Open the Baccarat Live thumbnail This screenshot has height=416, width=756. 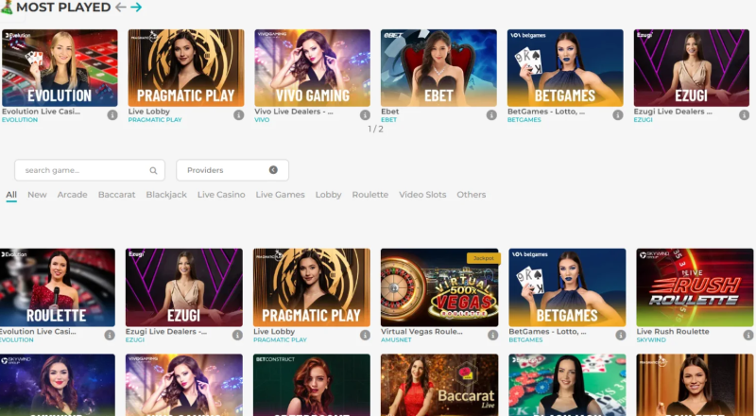[x=439, y=385]
